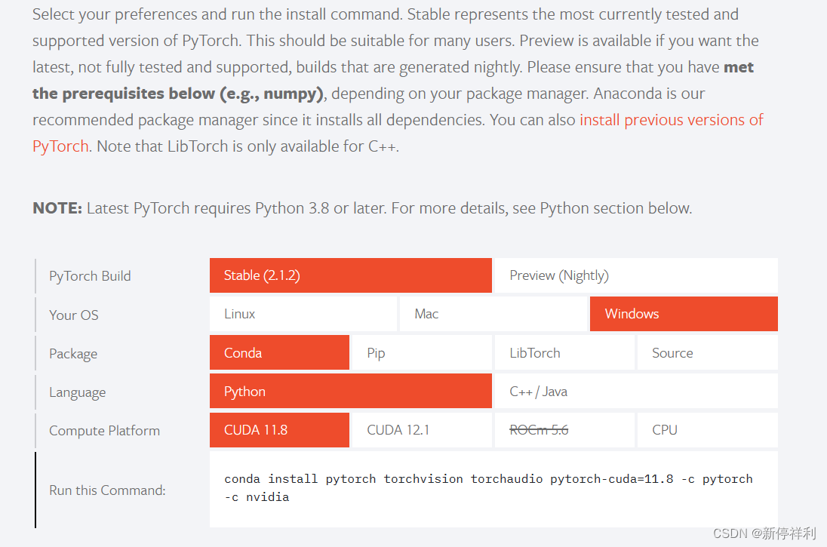827x547 pixels.
Task: Click the "Compute Platform" row label
Action: point(104,431)
